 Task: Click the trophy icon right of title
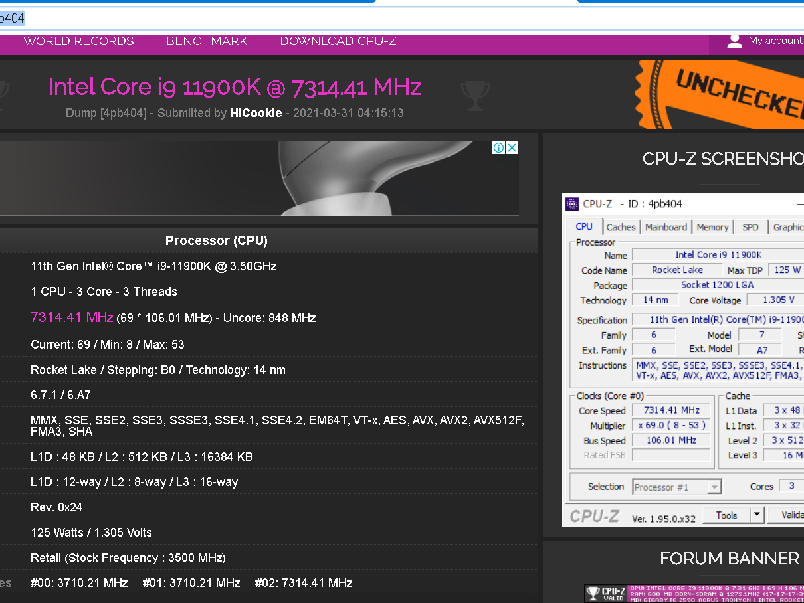[474, 96]
